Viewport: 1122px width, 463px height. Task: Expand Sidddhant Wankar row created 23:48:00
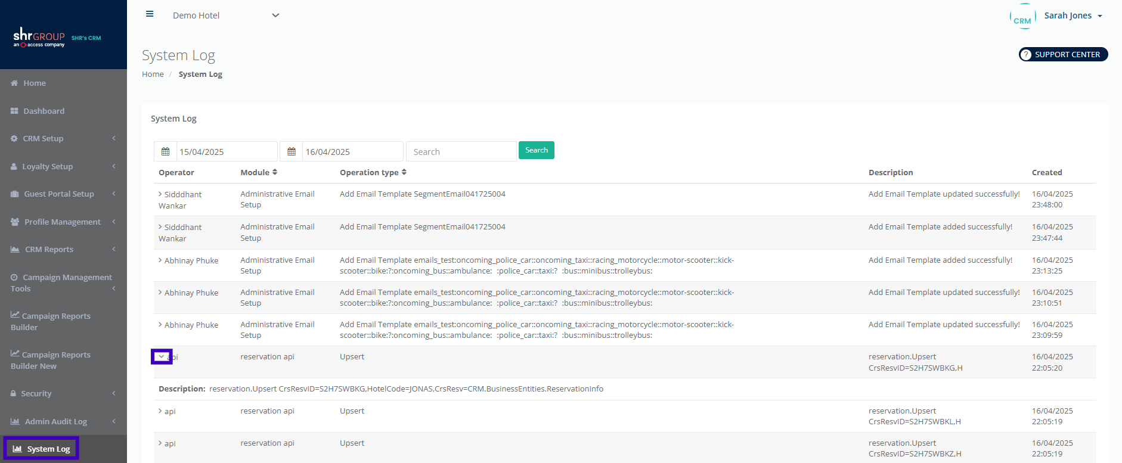160,194
